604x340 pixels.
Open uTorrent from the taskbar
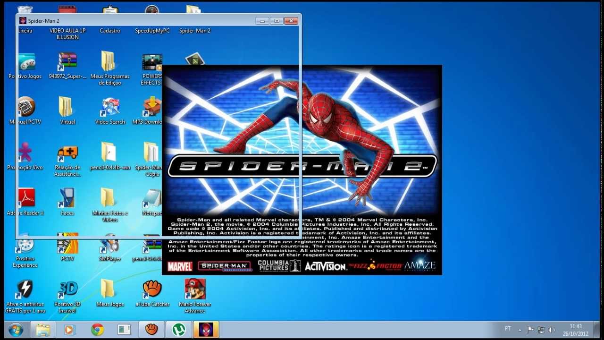pos(179,329)
